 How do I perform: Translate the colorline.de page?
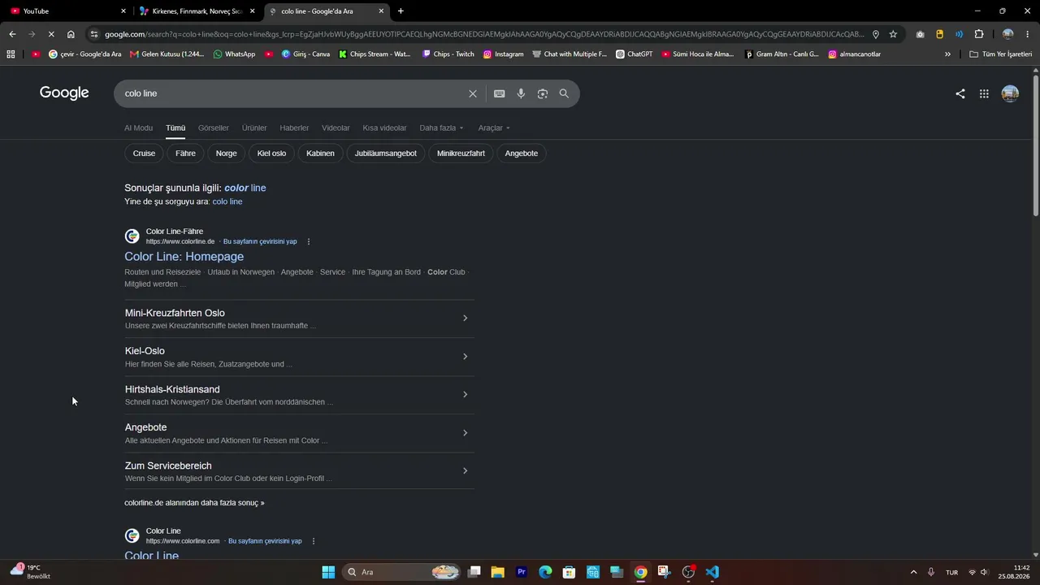tap(260, 241)
